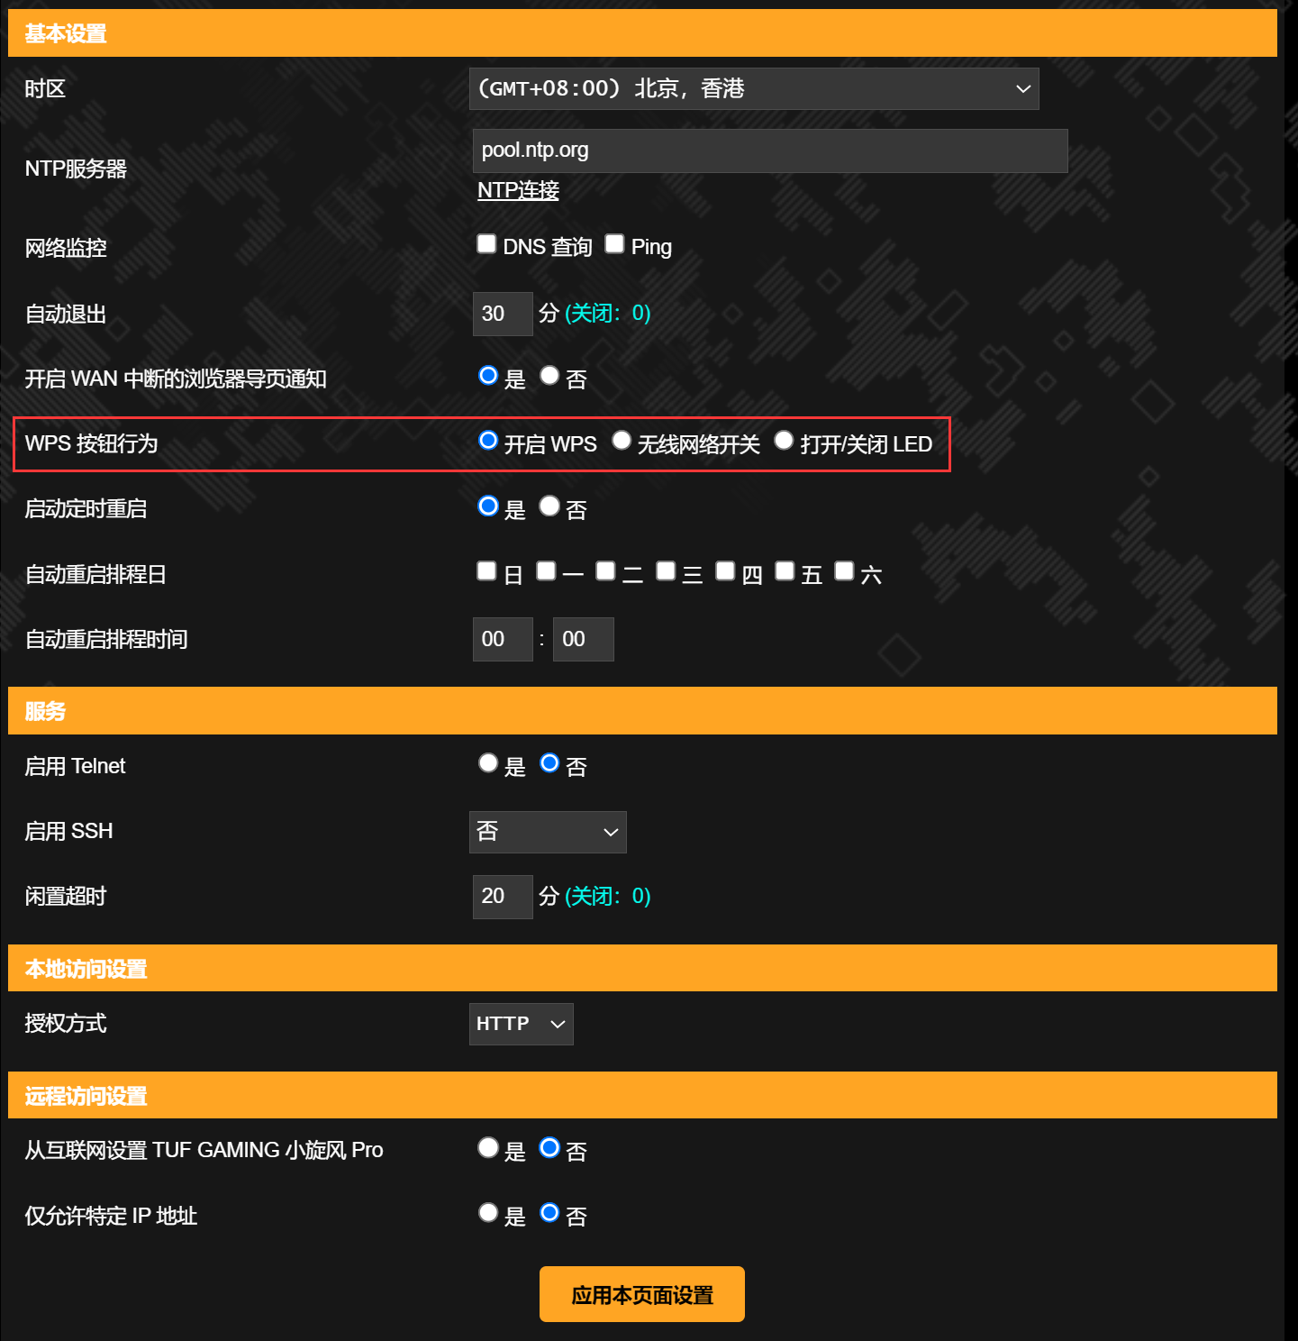Click the 自动重启排程日 label
This screenshot has width=1298, height=1341.
click(95, 574)
